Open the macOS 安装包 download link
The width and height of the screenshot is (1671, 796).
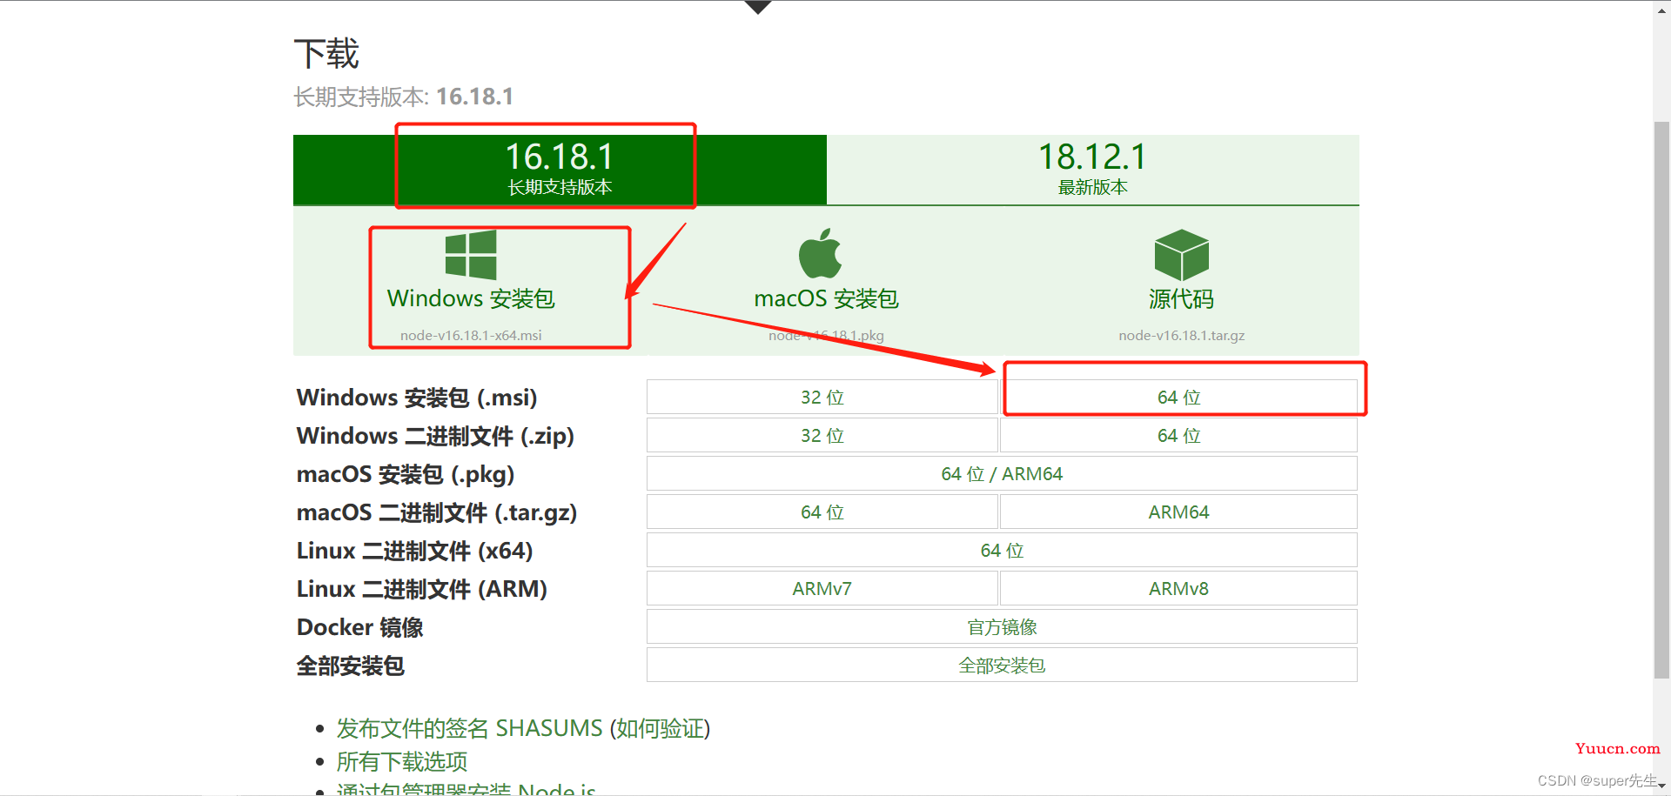pyautogui.click(x=826, y=298)
